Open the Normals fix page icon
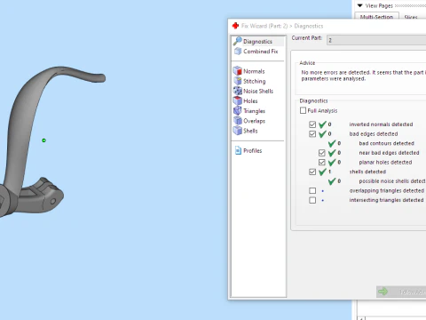 [x=237, y=71]
